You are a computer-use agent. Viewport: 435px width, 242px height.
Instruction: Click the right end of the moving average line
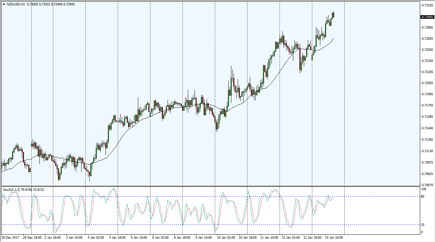[333, 38]
